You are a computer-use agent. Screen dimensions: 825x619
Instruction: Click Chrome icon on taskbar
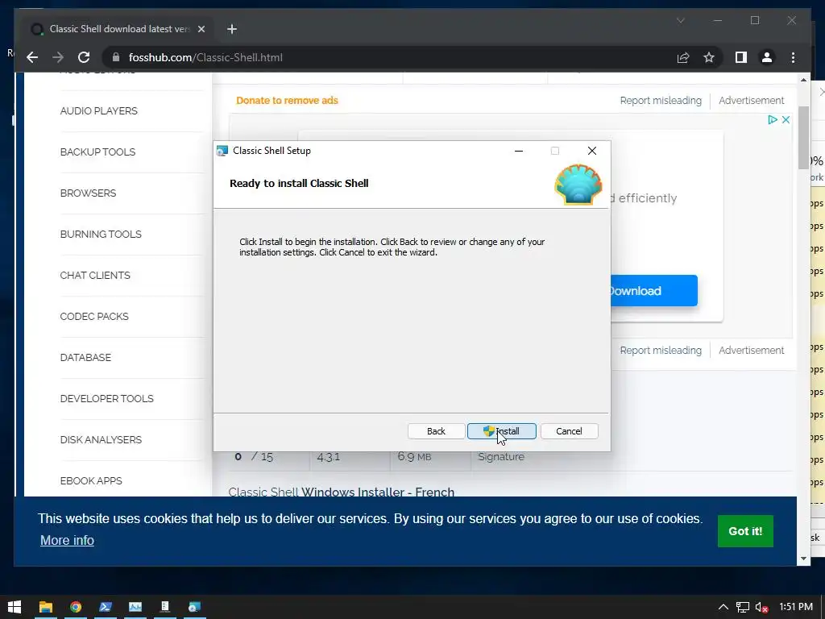[x=76, y=607]
